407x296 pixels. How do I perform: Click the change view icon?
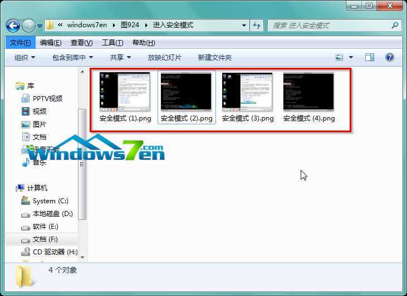click(x=339, y=57)
